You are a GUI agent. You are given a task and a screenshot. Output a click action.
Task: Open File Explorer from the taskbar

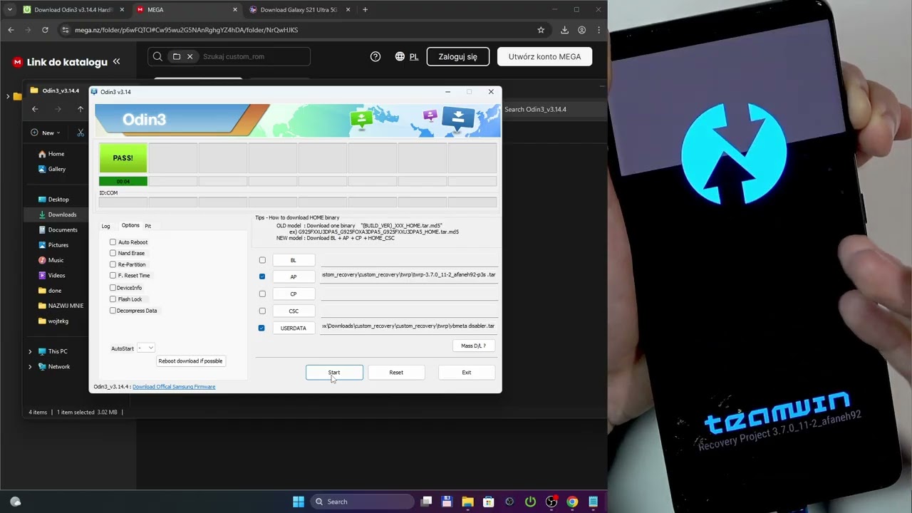[x=467, y=502]
